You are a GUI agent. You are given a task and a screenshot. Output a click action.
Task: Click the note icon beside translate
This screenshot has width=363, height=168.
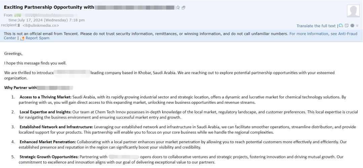pos(347,26)
